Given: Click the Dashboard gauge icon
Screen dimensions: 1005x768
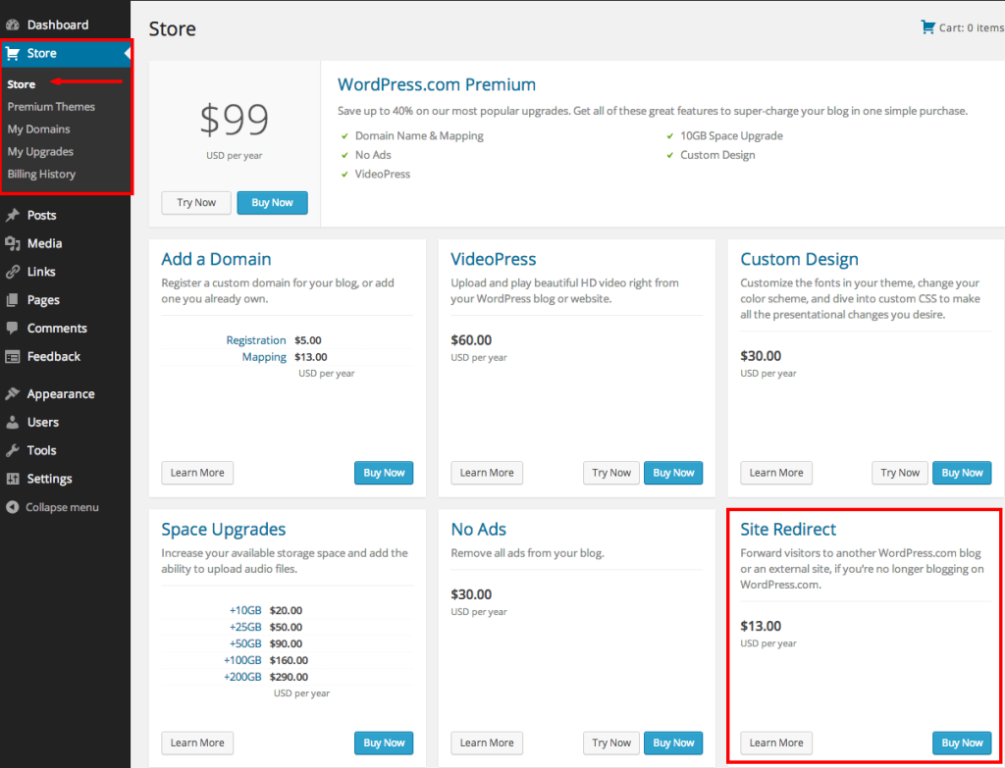Looking at the screenshot, I should (x=12, y=25).
